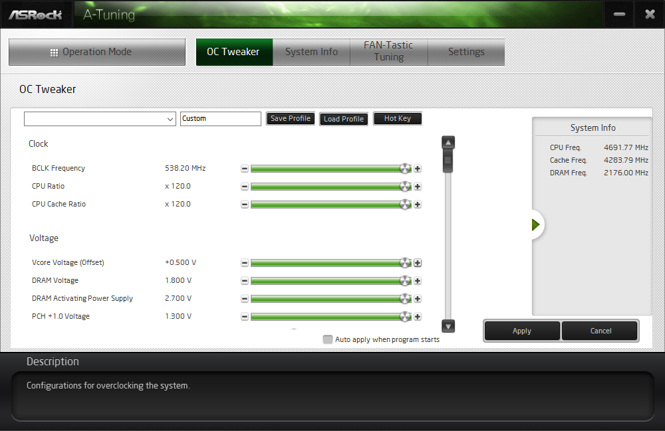
Task: Decrease PCH +1.0 Voltage with minus icon
Action: coord(244,317)
